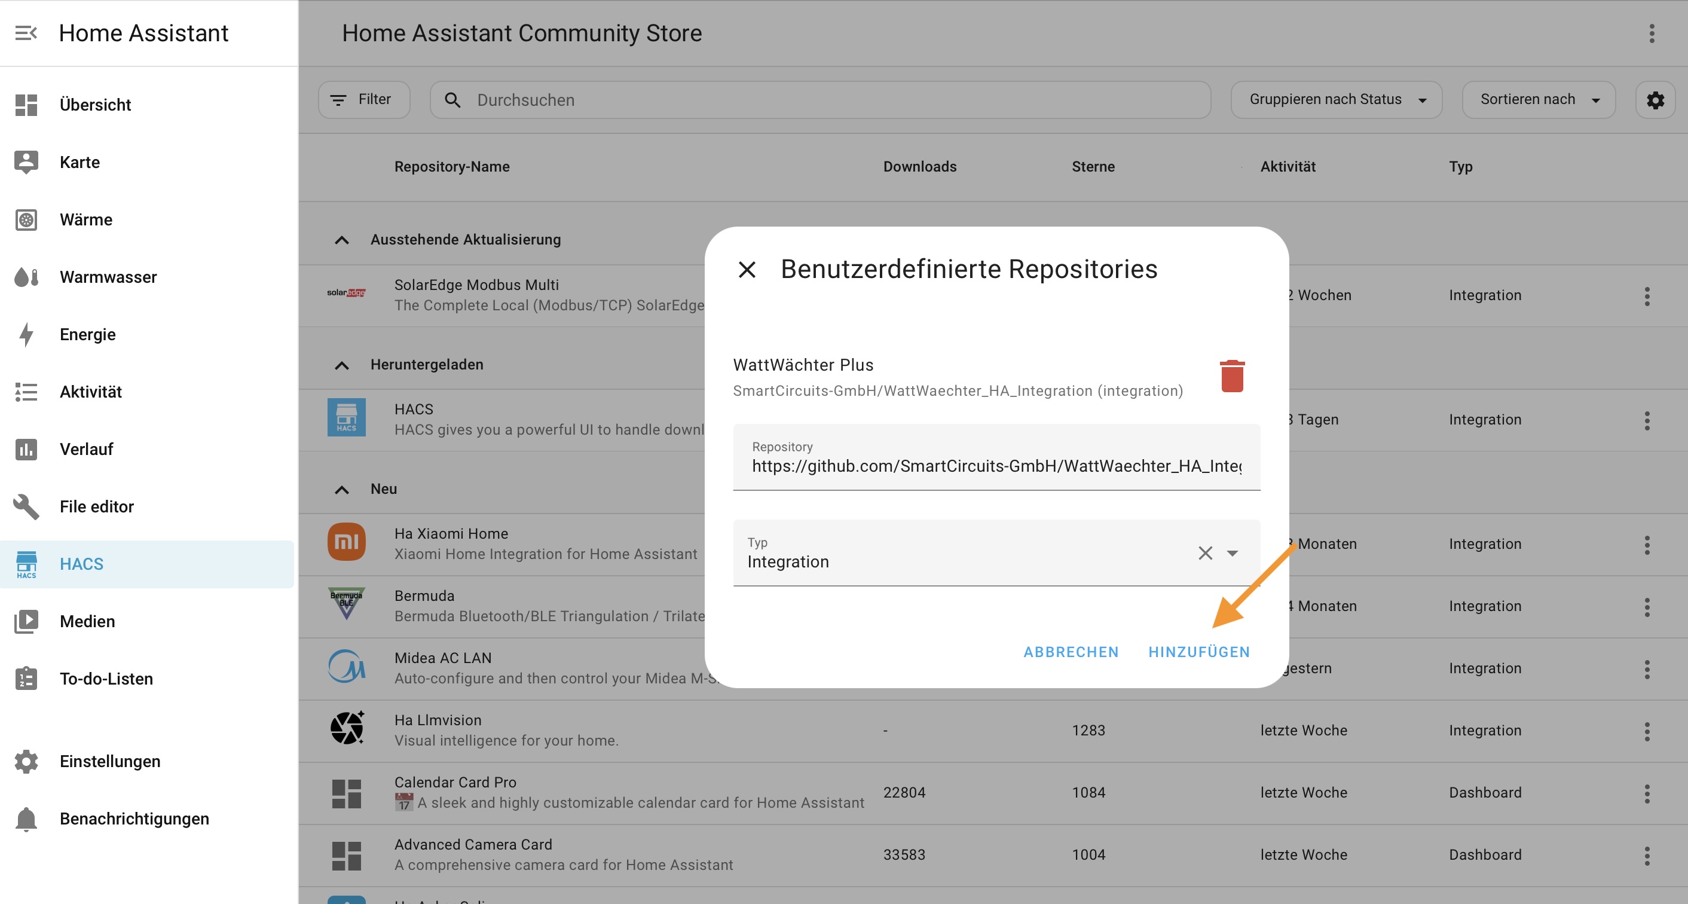
Task: Open the Calendar Card Pro row menu
Action: (1647, 793)
